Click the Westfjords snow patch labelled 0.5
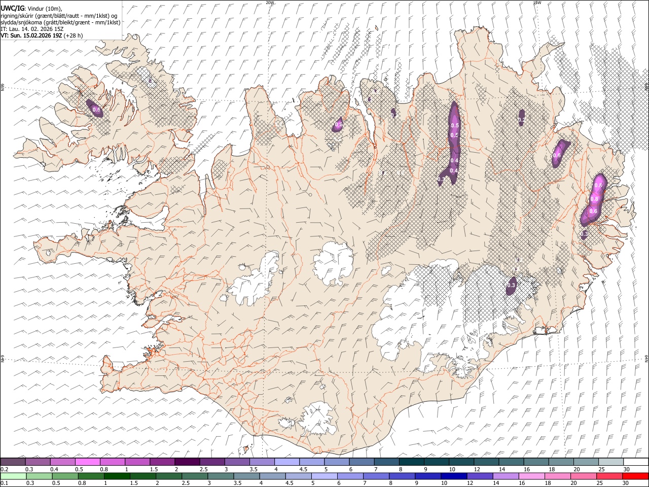 pyautogui.click(x=95, y=109)
